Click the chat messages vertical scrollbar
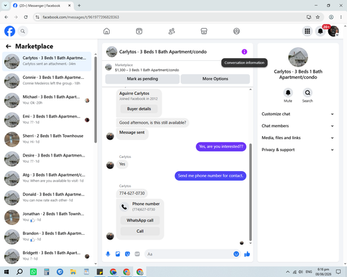The height and width of the screenshot is (277, 347). pos(251,192)
